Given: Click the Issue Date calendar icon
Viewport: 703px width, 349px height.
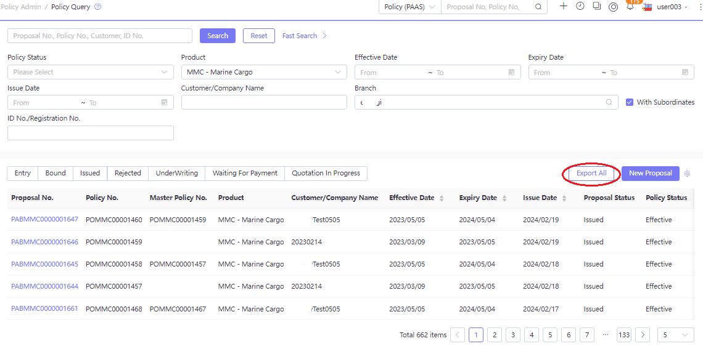Looking at the screenshot, I should [164, 102].
